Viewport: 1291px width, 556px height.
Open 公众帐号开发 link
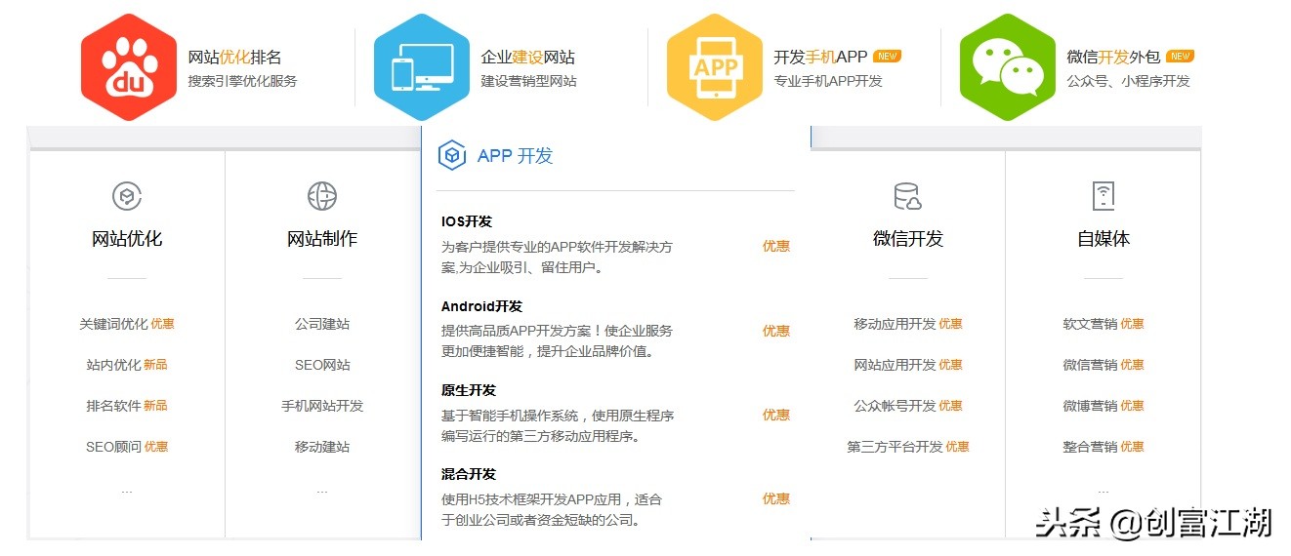point(895,406)
